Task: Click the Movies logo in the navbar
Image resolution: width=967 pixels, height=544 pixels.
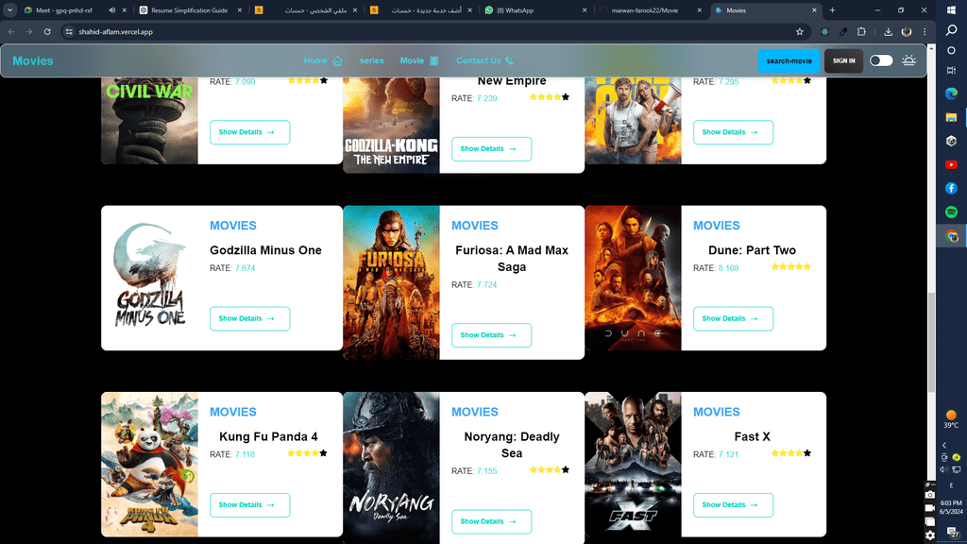Action: (x=33, y=61)
